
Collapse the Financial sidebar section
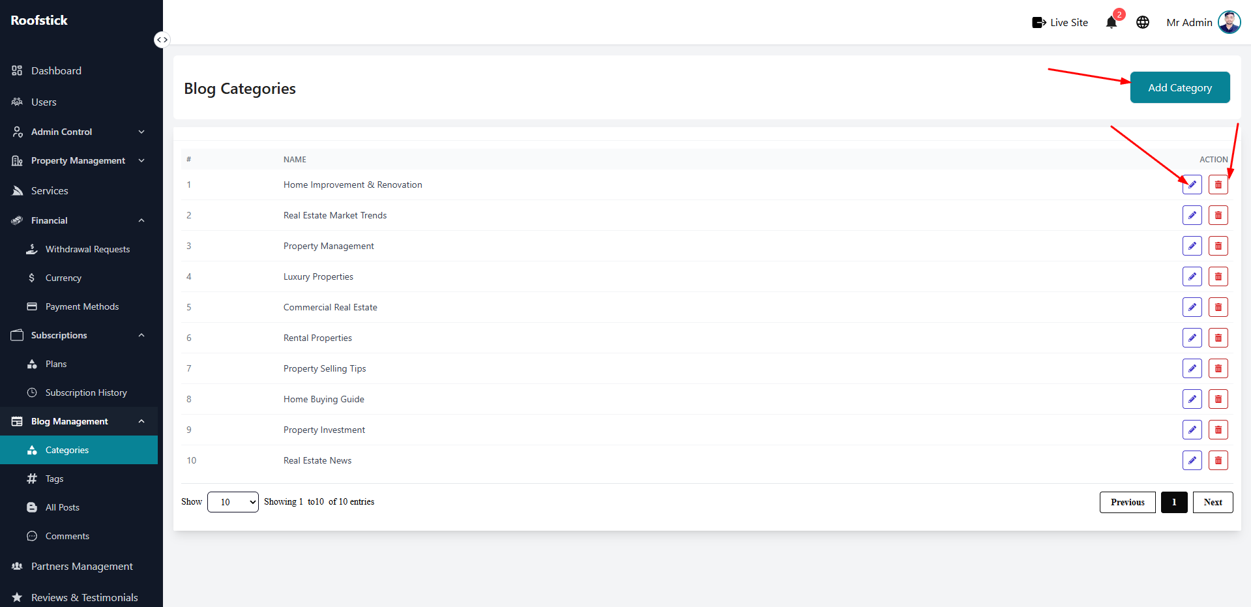[x=79, y=220]
